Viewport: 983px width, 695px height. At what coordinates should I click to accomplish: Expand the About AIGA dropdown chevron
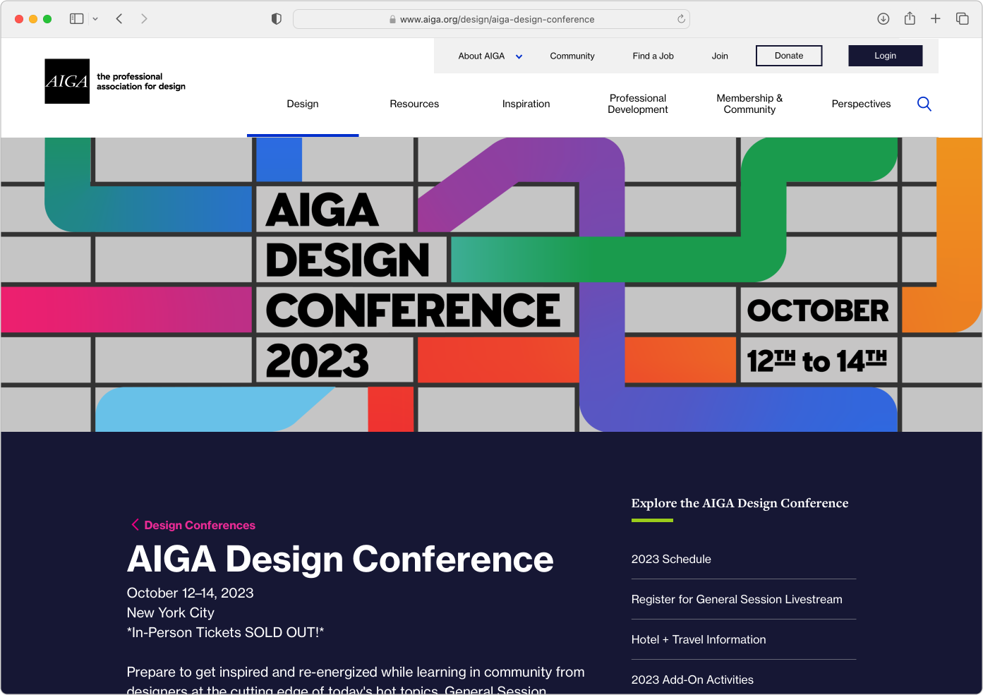(x=519, y=56)
